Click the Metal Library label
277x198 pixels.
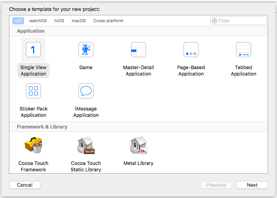138,163
